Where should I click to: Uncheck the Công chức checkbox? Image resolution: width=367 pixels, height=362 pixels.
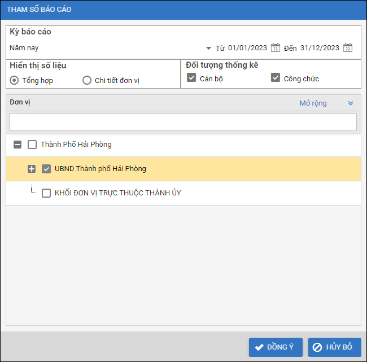pos(276,78)
